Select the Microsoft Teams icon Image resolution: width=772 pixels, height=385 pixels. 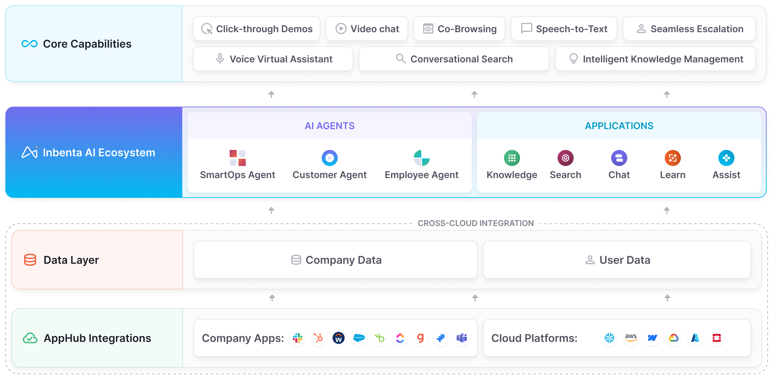click(462, 338)
